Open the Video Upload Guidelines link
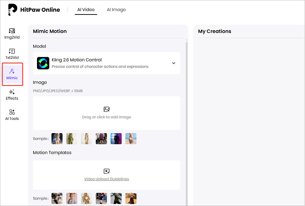Viewport: 305px width, 206px height. click(106, 179)
